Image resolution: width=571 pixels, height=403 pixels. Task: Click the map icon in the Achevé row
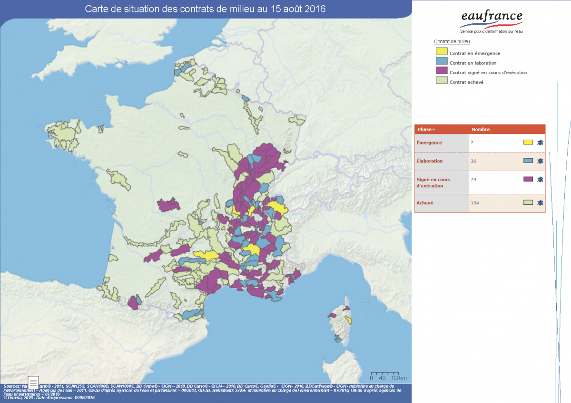point(540,202)
